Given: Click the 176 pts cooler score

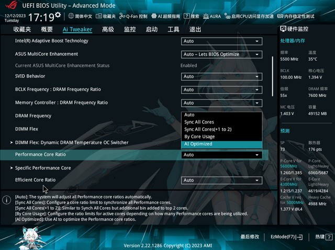Looking at the screenshot, I should click(315, 150).
